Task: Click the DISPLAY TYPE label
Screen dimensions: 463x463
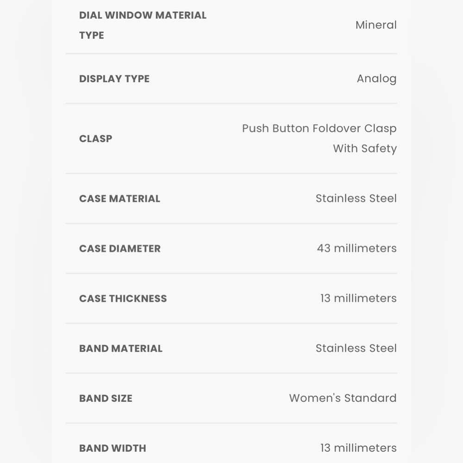Action: click(x=114, y=79)
